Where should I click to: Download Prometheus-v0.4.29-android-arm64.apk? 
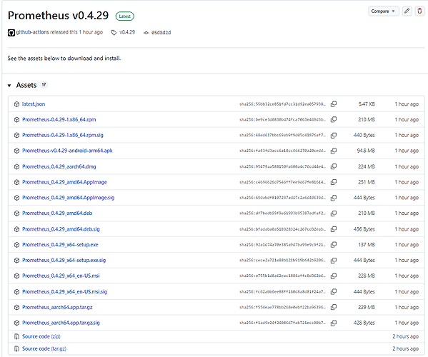(x=67, y=151)
